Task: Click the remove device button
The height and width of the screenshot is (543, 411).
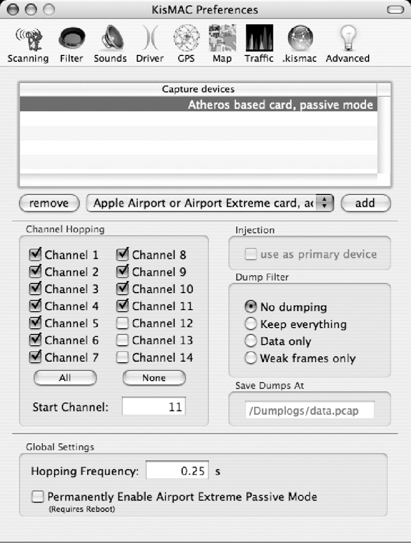Action: (x=49, y=203)
